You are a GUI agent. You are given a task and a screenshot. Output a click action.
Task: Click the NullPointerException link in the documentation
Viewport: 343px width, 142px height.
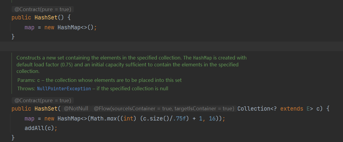pos(64,88)
